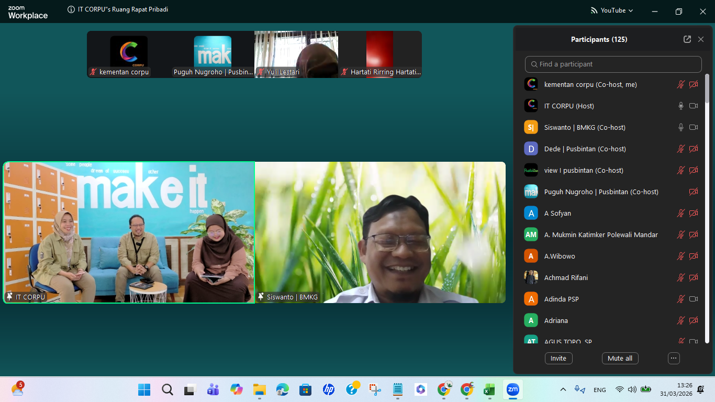Viewport: 715px width, 402px height.
Task: Click the Invite button
Action: pyautogui.click(x=558, y=358)
